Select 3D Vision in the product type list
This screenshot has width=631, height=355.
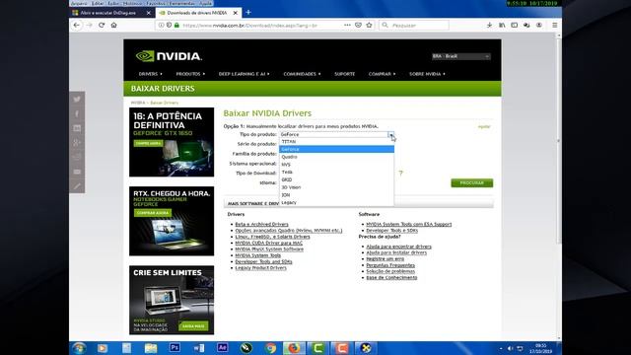pyautogui.click(x=336, y=187)
